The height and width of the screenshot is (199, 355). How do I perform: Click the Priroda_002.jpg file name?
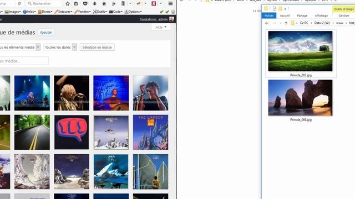(x=301, y=75)
